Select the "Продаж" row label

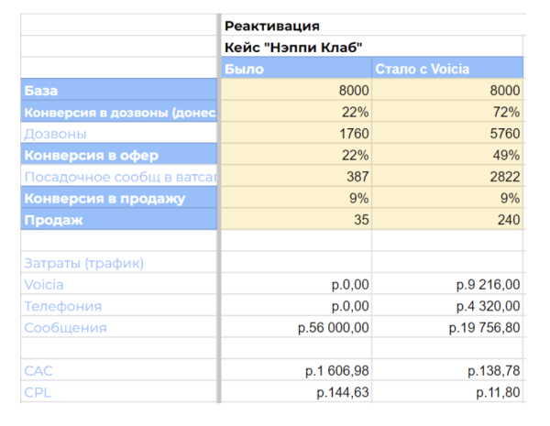(119, 220)
